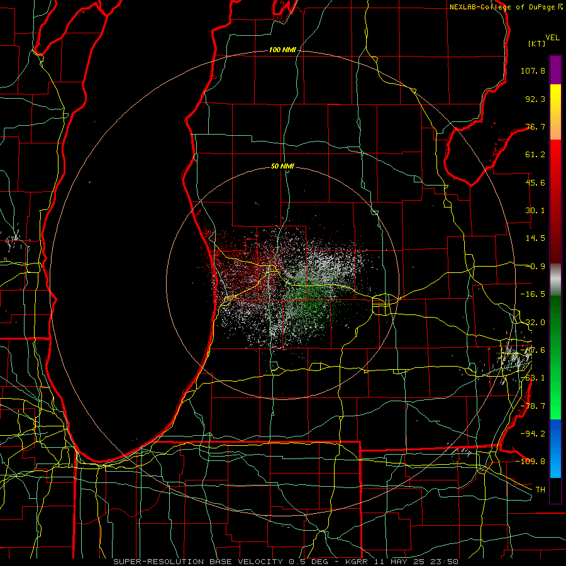Click the -109.8 legend value
The width and height of the screenshot is (566, 566).
531,462
